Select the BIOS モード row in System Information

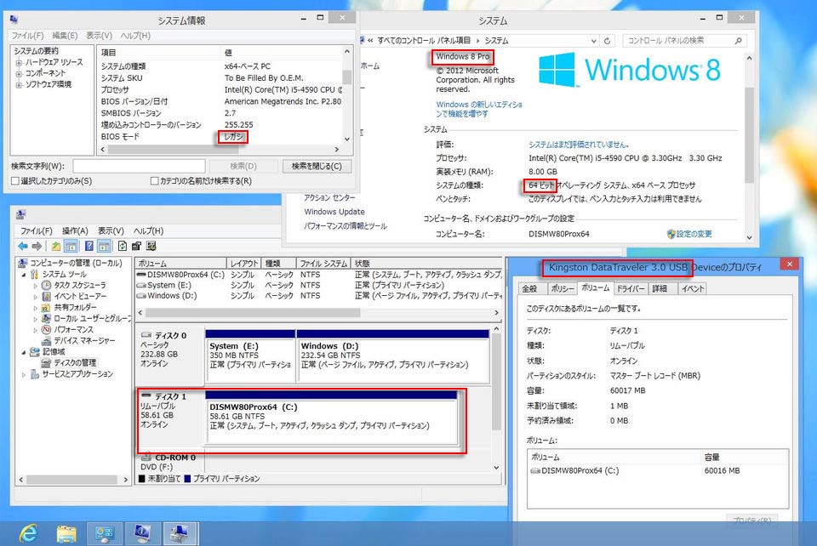221,136
